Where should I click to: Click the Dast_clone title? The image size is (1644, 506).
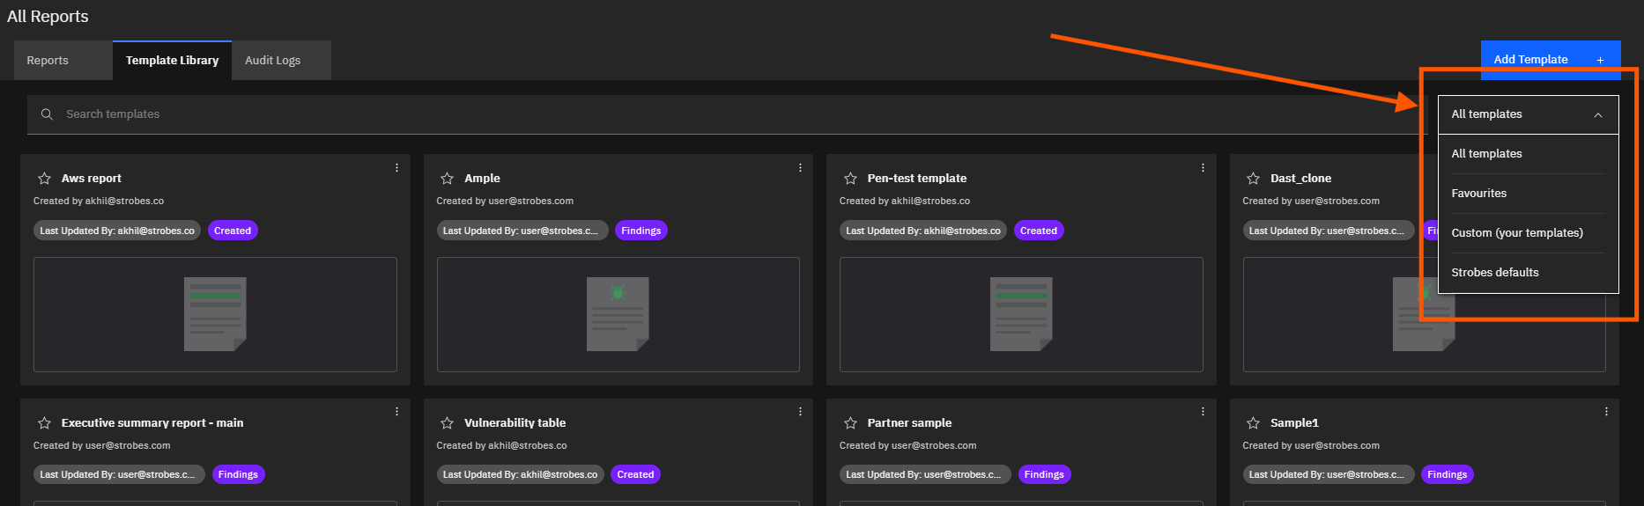tap(1300, 179)
